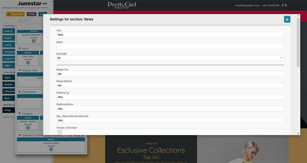Open the Pages content manager item
The width and height of the screenshot is (307, 163).
pyautogui.click(x=8, y=78)
